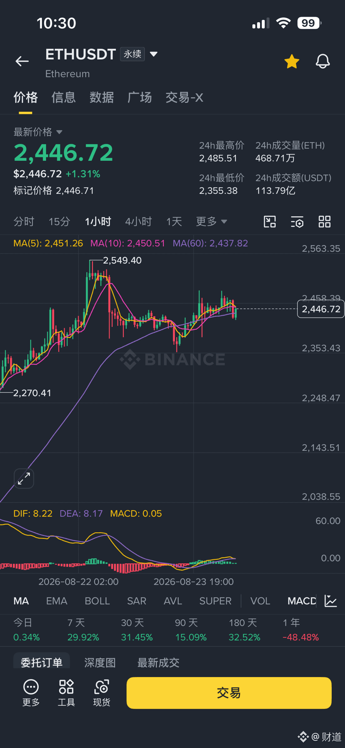
Task: Open the indicator chart icon beside MACD
Action: pyautogui.click(x=331, y=601)
